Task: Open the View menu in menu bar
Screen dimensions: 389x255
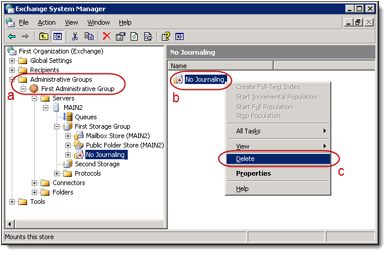Action: tap(71, 22)
